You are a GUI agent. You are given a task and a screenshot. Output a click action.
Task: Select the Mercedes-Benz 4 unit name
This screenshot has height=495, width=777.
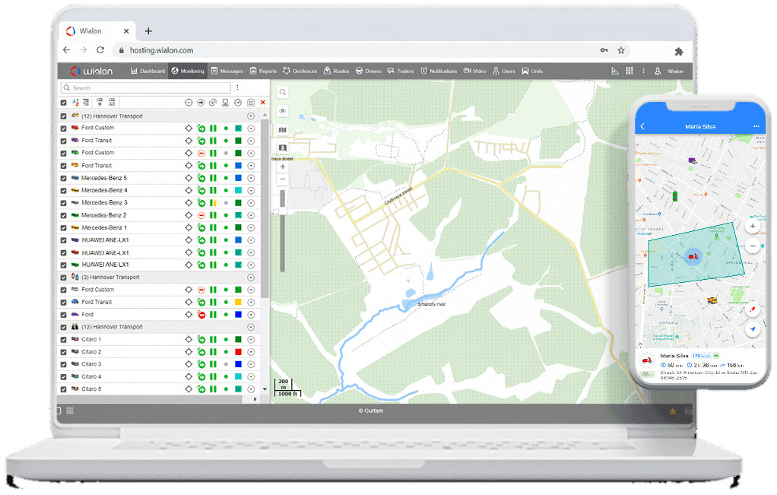click(x=104, y=190)
